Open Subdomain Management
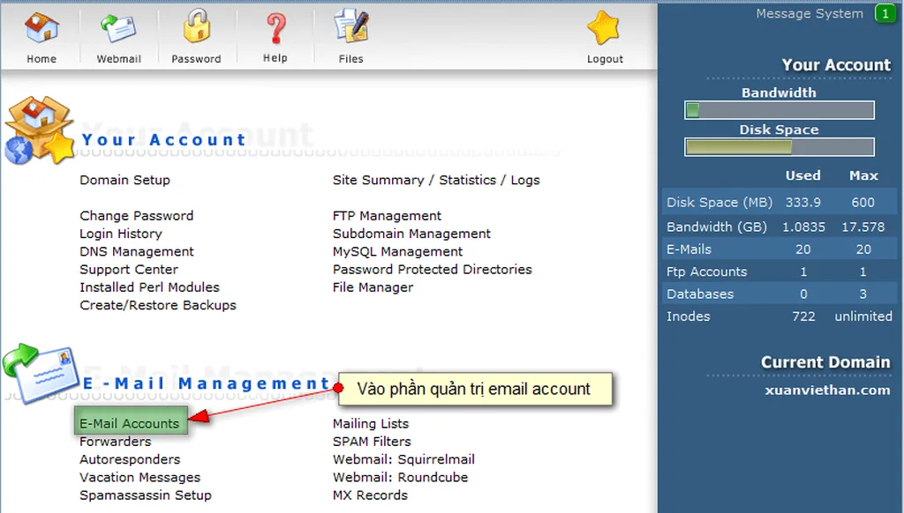The height and width of the screenshot is (513, 904). [411, 234]
